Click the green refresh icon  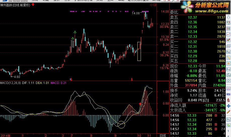(228, 125)
